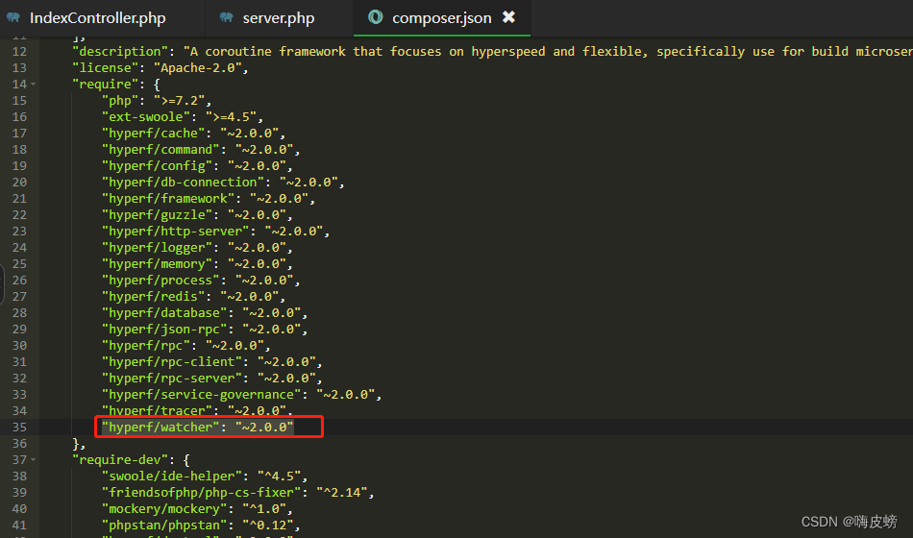Click the "hyperf/cache" package name

pos(154,133)
